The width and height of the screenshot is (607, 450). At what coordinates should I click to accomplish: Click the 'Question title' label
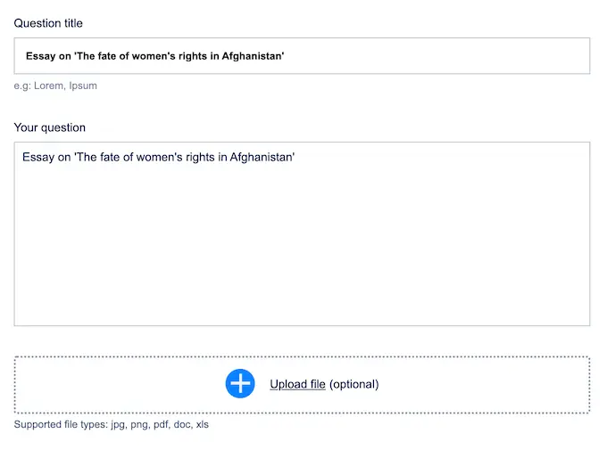click(48, 22)
